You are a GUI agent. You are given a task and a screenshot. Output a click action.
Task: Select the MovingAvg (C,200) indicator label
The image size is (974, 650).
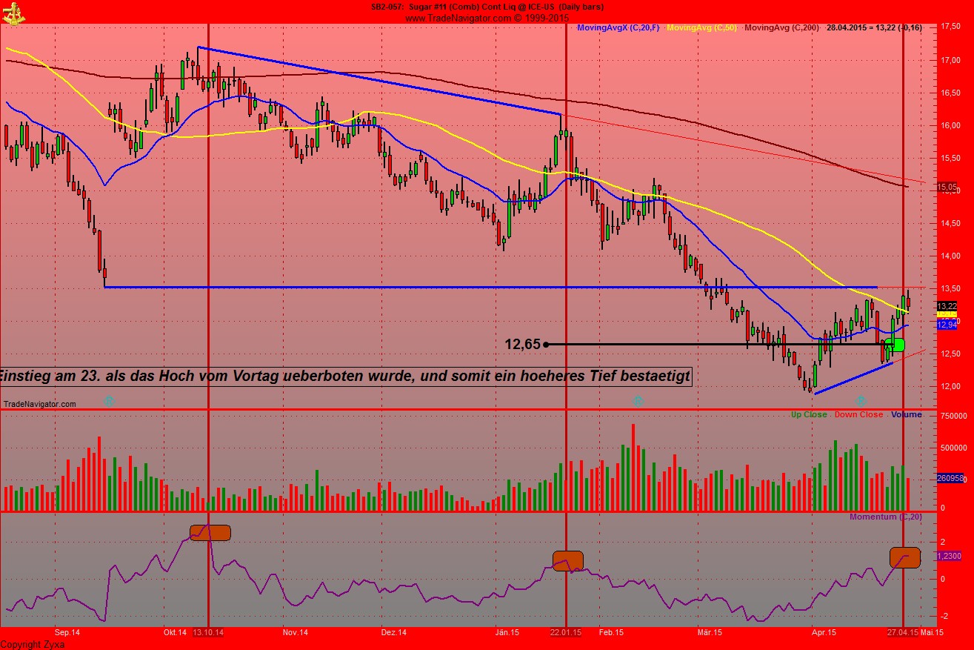[781, 27]
